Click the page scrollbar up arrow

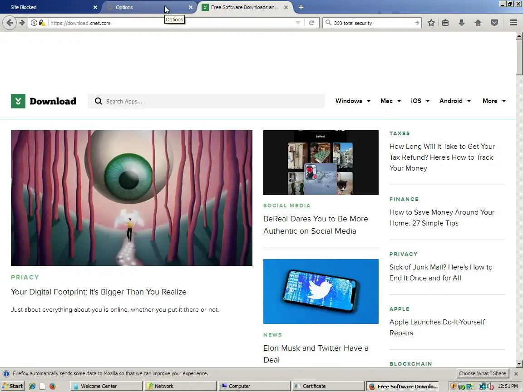[x=519, y=36]
